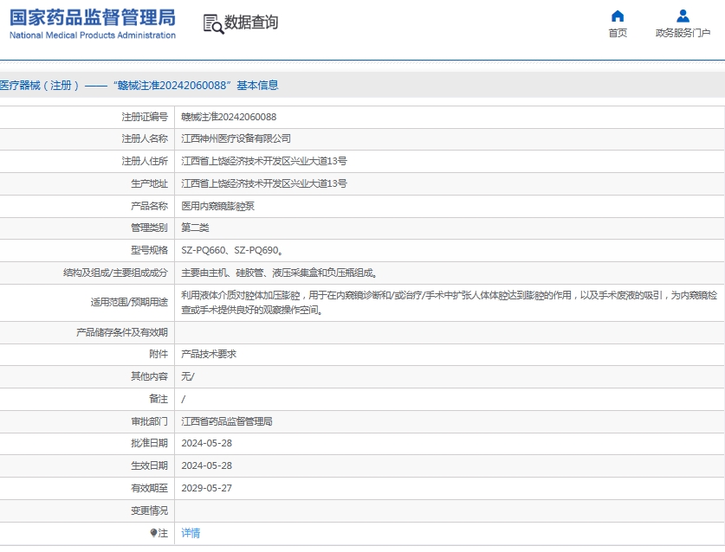This screenshot has height=552, width=725.
Task: Click the 产品储存条件及有效期 row label
Action: click(122, 332)
